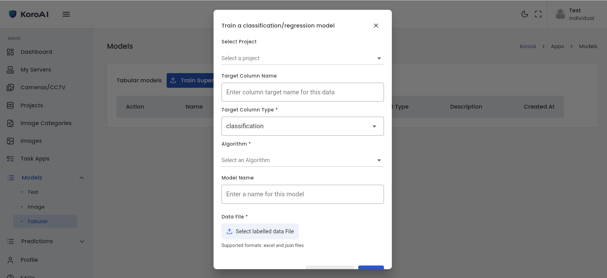This screenshot has height=278, width=607.
Task: Click the Image Categories icon
Action: pyautogui.click(x=10, y=123)
